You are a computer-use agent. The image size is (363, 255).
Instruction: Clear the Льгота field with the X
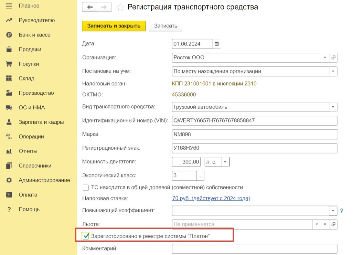click(x=325, y=224)
